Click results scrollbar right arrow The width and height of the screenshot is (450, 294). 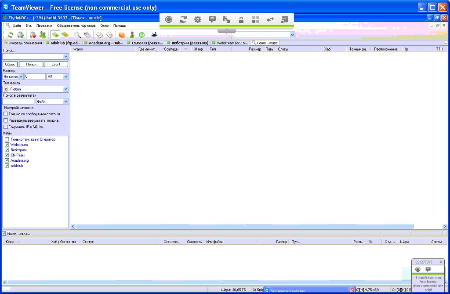(445, 226)
